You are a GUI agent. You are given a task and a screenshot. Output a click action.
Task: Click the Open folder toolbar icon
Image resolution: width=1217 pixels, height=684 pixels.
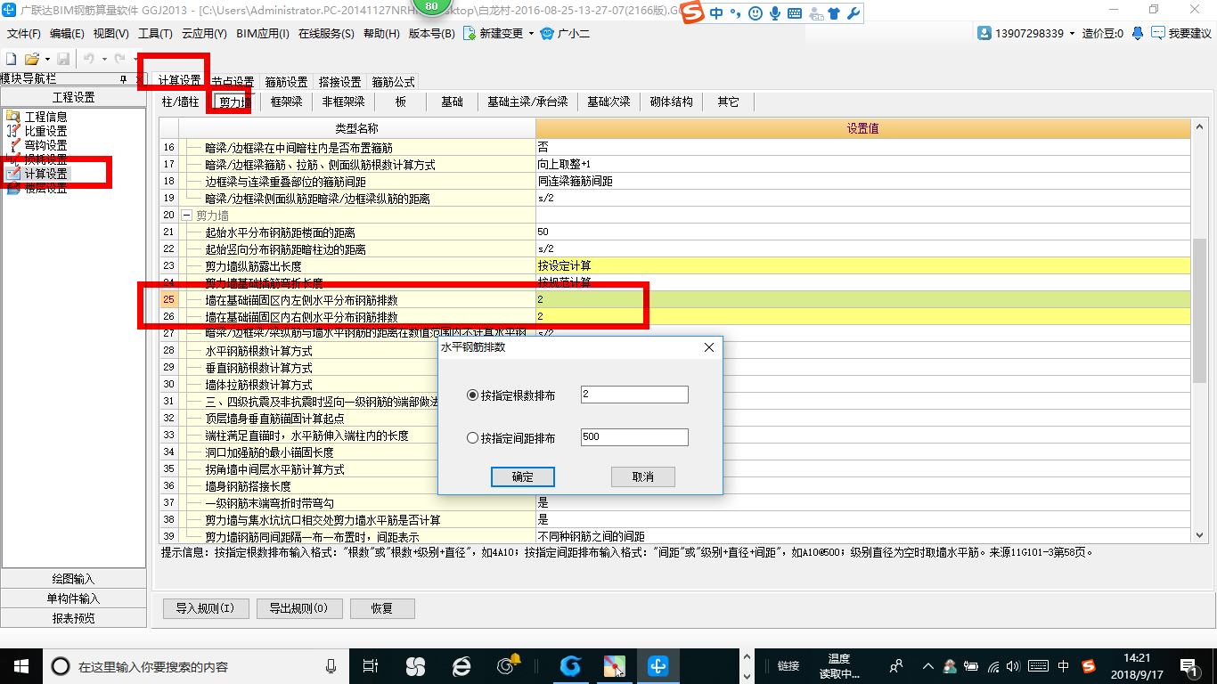31,59
